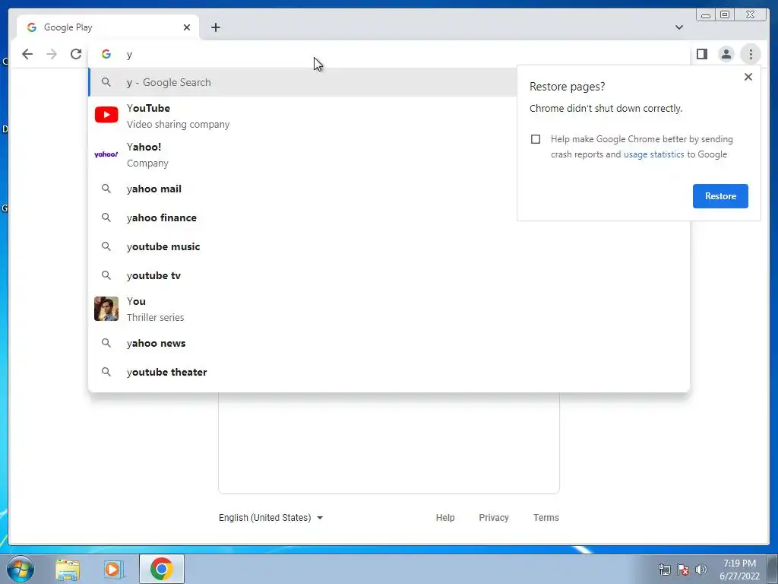Open the Terms link
Screen dimensions: 778x584
point(546,517)
